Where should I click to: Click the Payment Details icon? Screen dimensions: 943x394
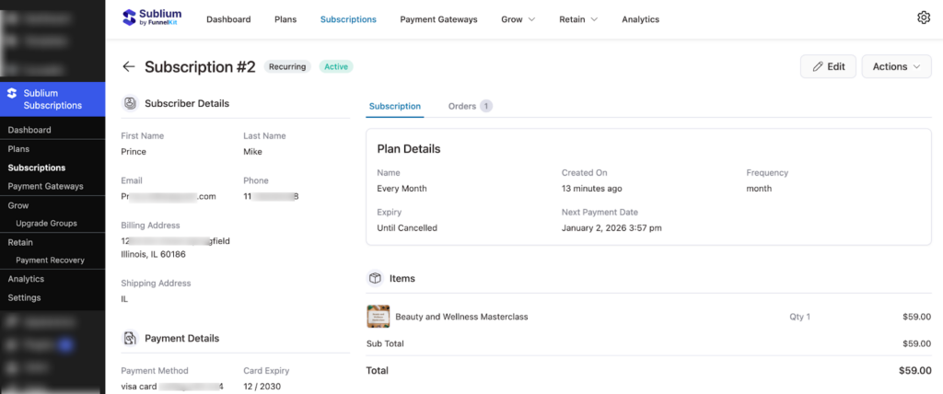pyautogui.click(x=130, y=339)
